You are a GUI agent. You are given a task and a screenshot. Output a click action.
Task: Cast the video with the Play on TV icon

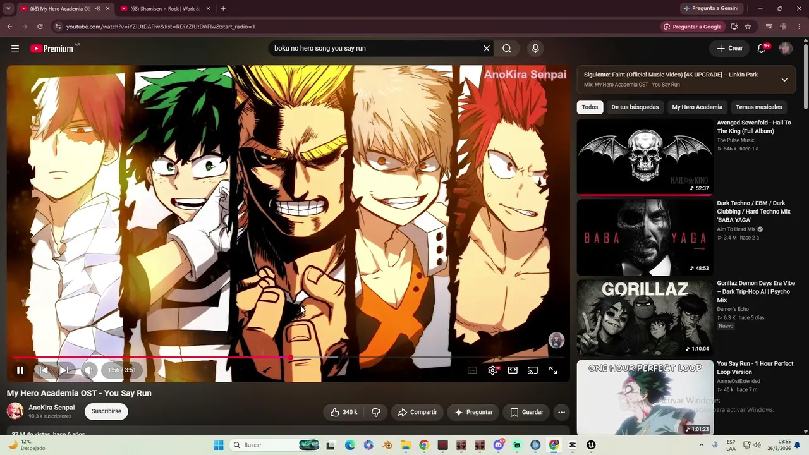pyautogui.click(x=533, y=370)
